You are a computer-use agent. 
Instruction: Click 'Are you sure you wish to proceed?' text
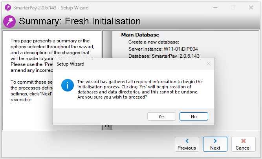click(x=112, y=97)
